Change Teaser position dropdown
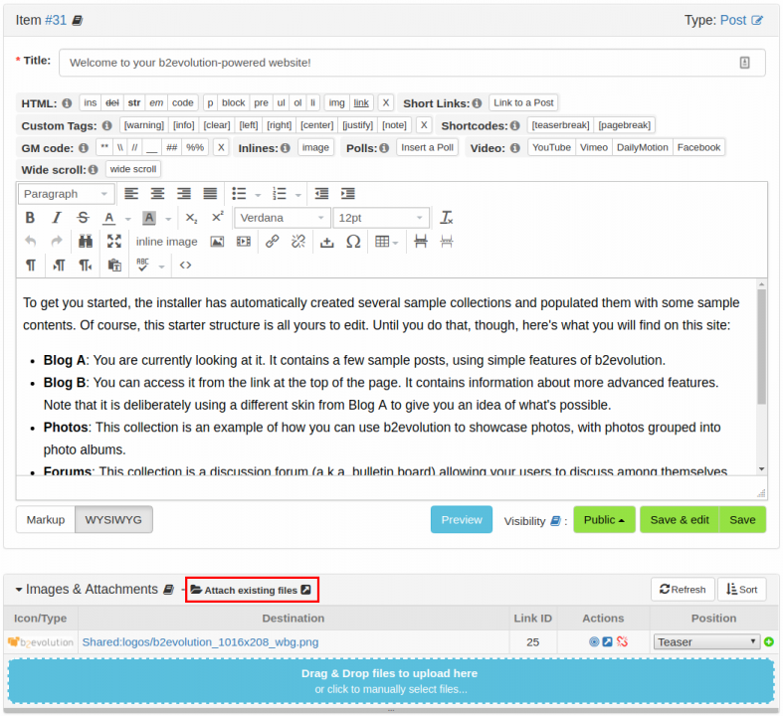Viewport: 783px width, 716px height. click(706, 642)
